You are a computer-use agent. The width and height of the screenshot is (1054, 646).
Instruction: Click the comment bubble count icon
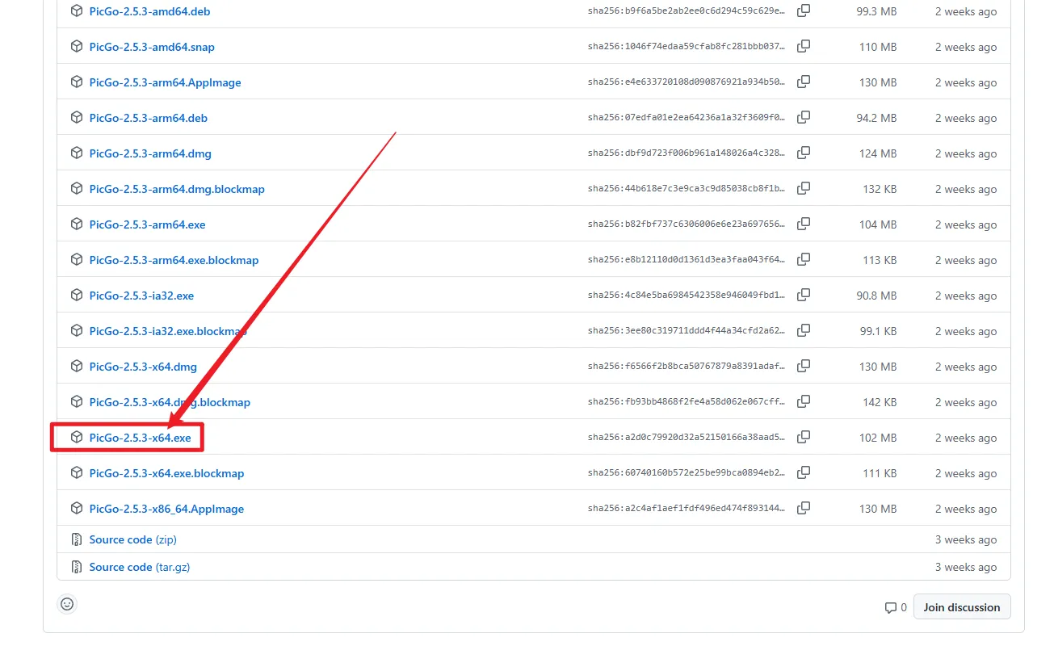[891, 607]
